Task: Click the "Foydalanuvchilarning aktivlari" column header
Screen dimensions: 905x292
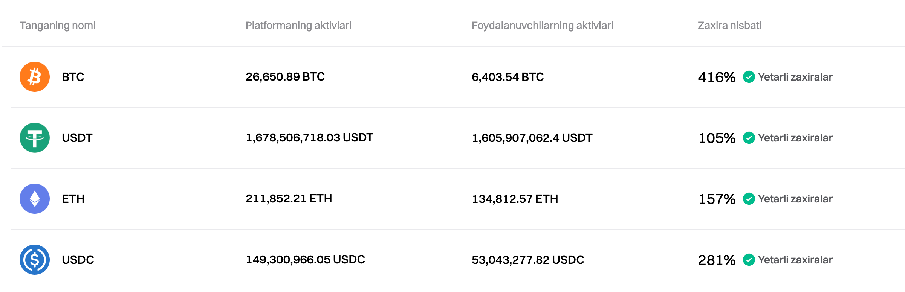Action: pyautogui.click(x=542, y=25)
